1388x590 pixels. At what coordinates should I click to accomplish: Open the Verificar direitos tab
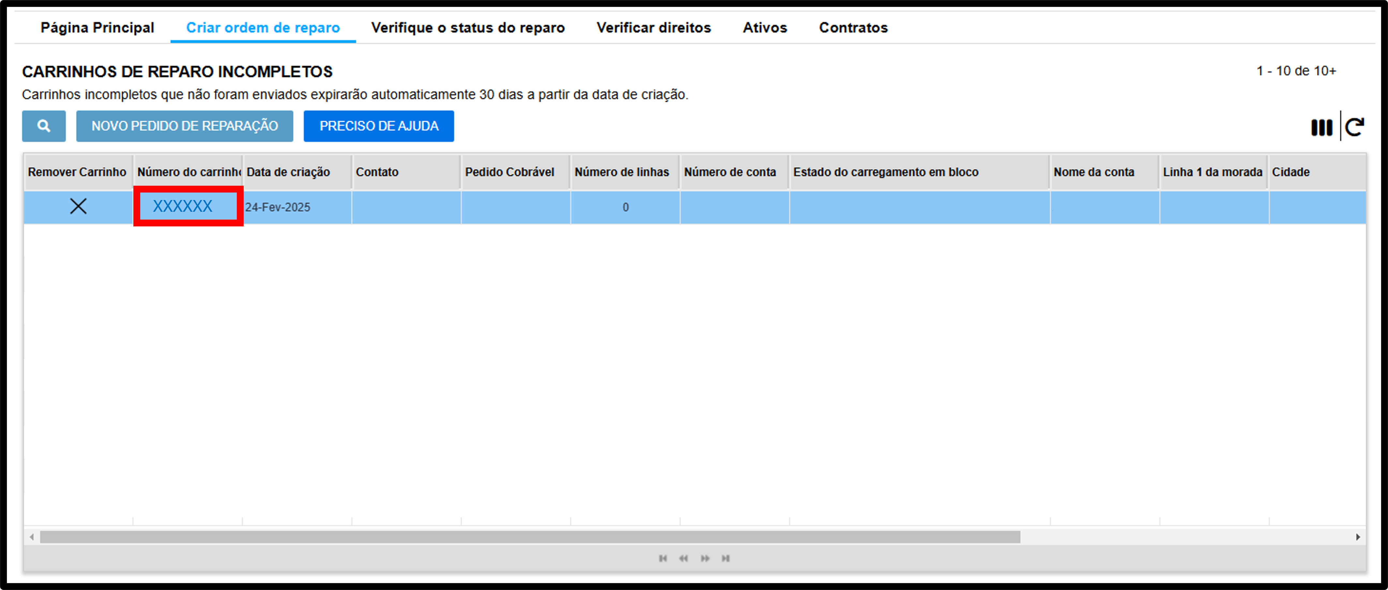654,27
